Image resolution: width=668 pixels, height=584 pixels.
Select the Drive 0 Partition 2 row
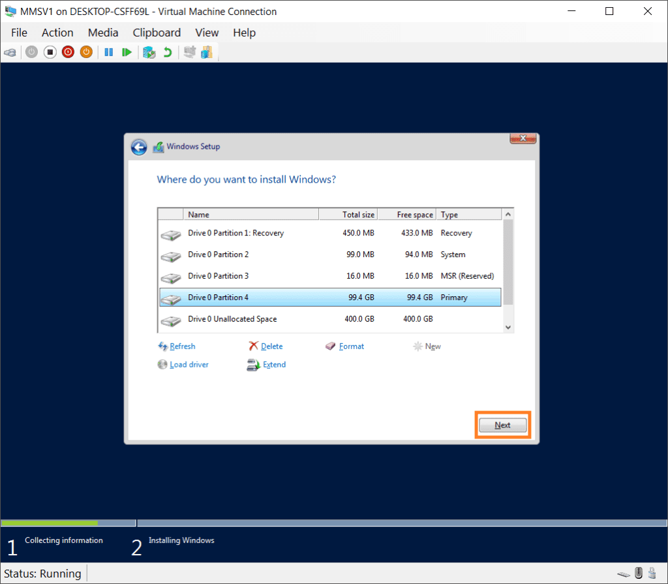(x=330, y=254)
